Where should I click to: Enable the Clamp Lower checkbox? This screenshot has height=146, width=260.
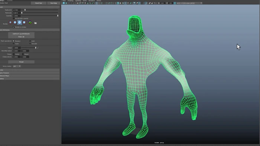[x=14, y=54]
